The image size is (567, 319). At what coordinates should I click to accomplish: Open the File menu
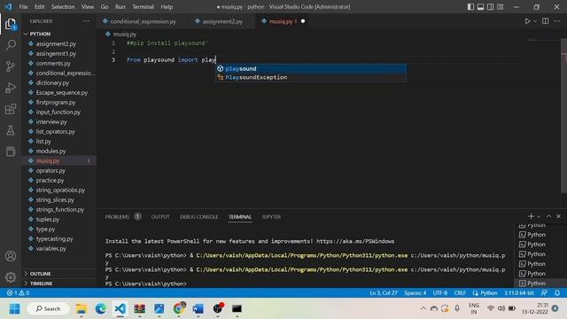(x=23, y=7)
